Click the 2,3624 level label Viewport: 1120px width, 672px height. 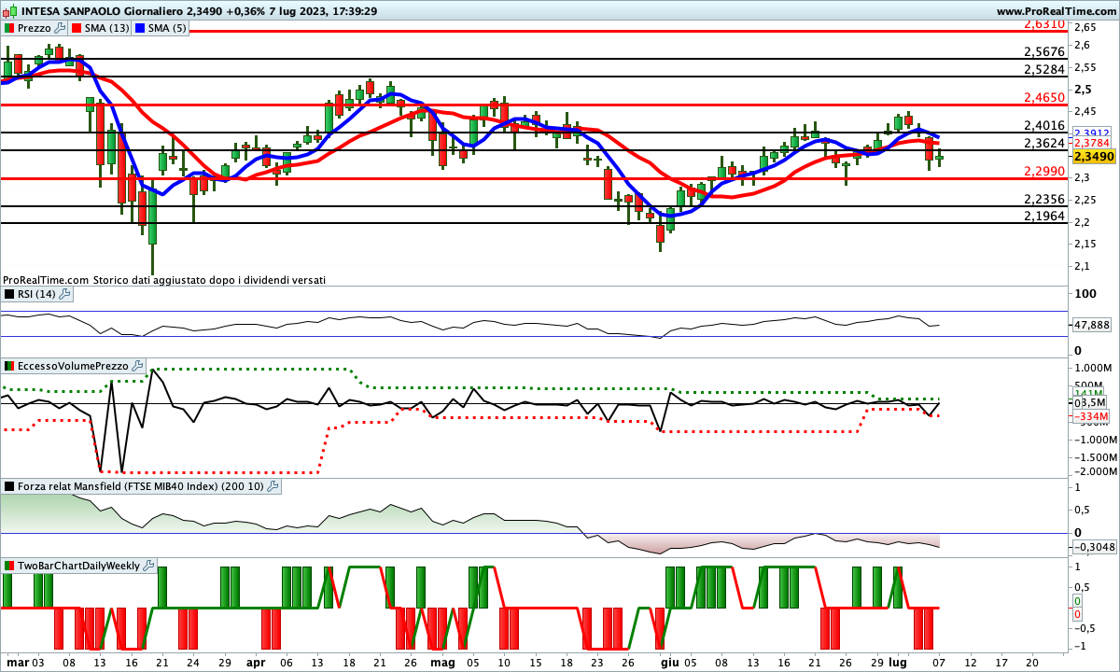point(1044,143)
